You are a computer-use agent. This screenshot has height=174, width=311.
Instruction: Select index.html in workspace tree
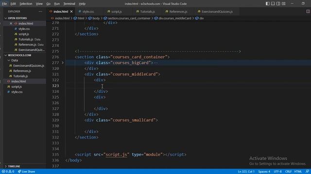pyautogui.click(x=18, y=81)
